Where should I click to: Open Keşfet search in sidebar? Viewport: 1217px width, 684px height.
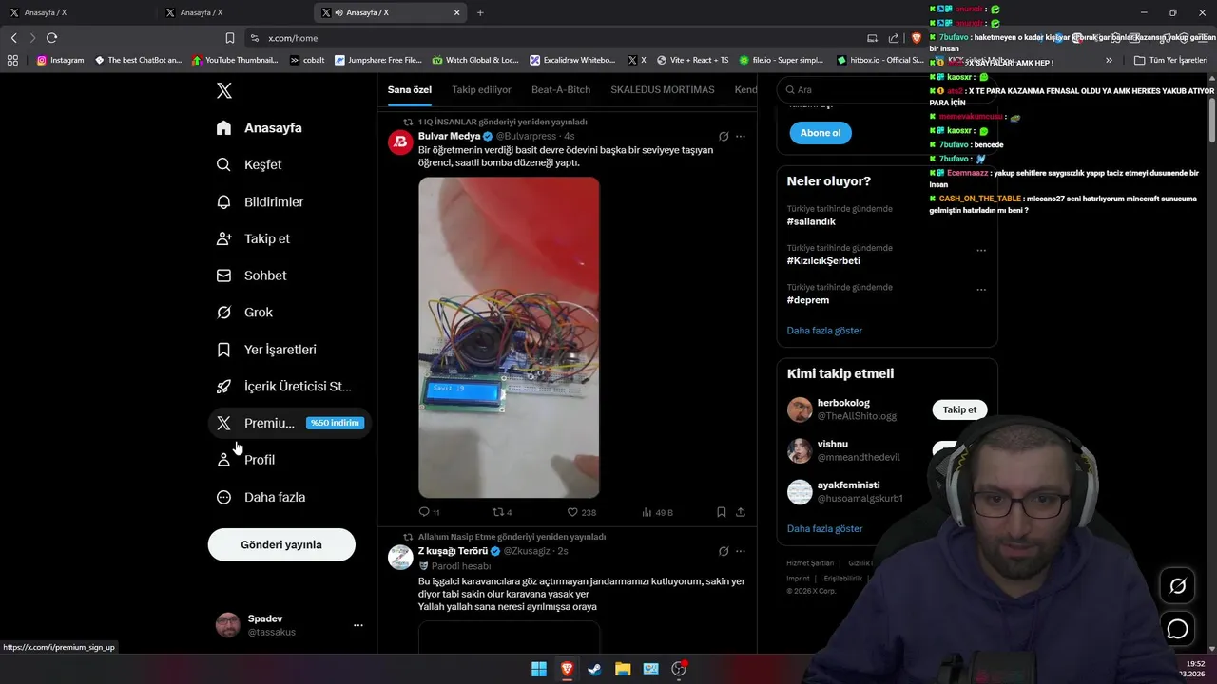point(249,164)
